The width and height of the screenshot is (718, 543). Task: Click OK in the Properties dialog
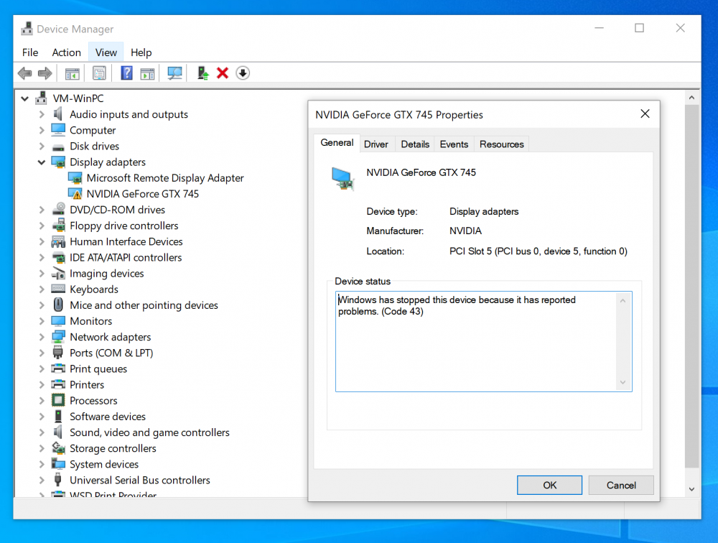(549, 486)
